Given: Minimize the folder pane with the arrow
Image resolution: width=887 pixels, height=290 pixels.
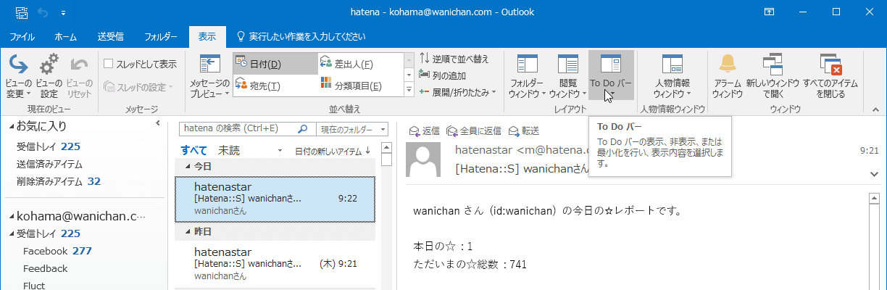Looking at the screenshot, I should (158, 124).
